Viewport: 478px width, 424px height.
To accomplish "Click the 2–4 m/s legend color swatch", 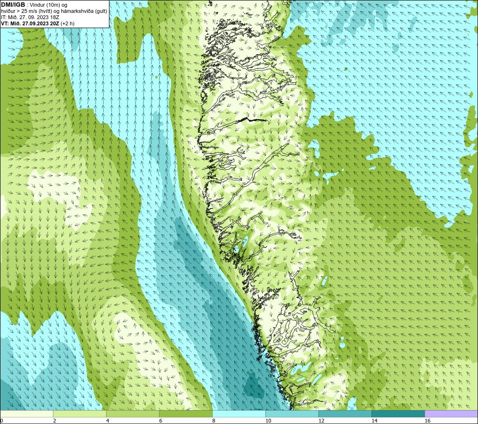I will 80,413.
